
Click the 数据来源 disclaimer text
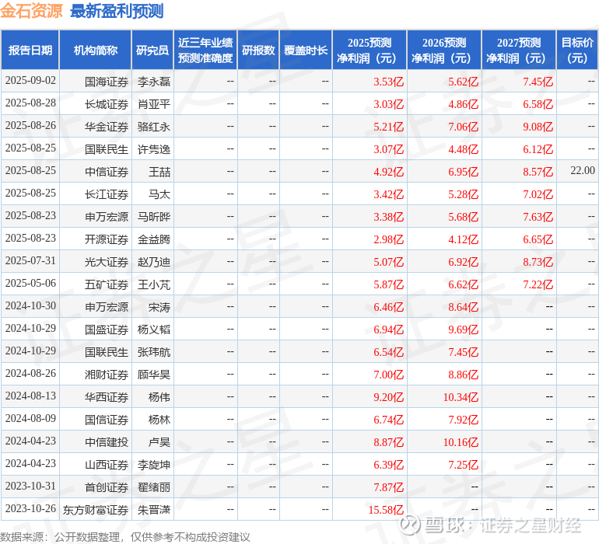[125, 537]
